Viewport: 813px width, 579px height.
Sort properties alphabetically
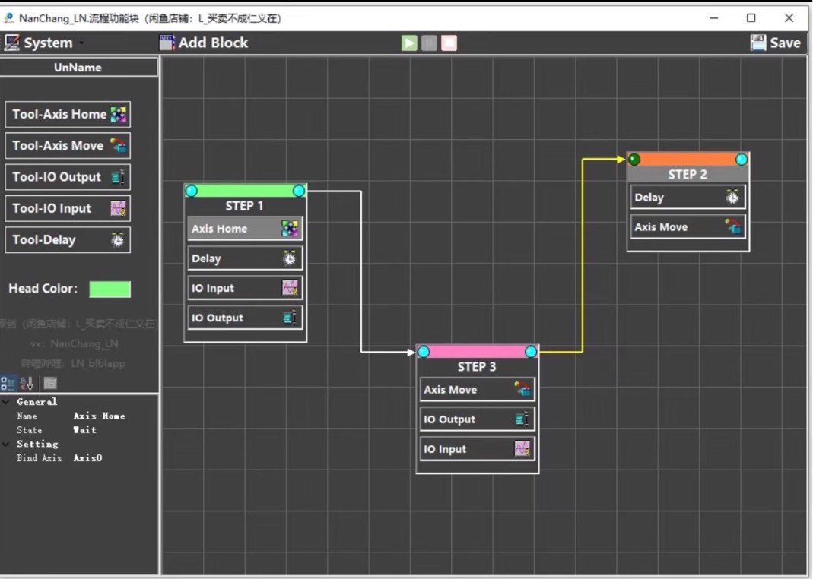point(27,383)
